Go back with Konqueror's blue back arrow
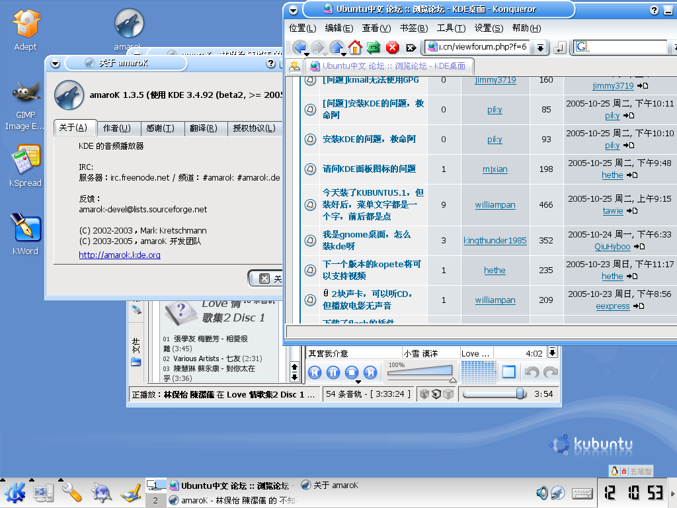Image resolution: width=677 pixels, height=508 pixels. (299, 47)
